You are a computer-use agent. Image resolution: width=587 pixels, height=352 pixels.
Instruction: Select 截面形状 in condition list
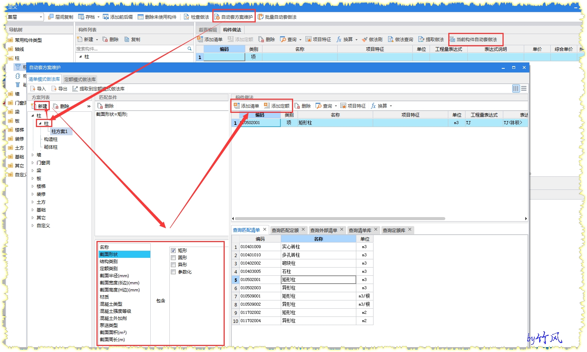tap(124, 254)
